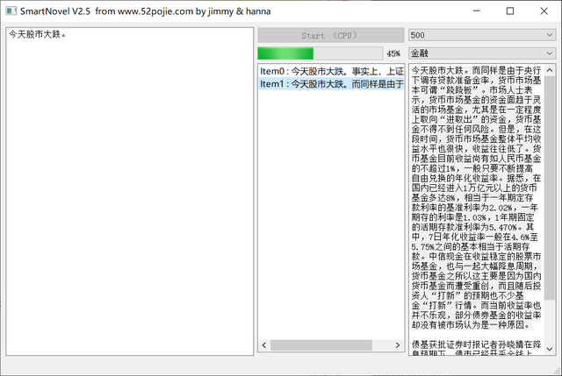This screenshot has width=562, height=376.
Task: Close the SmartNovel window
Action: point(544,11)
